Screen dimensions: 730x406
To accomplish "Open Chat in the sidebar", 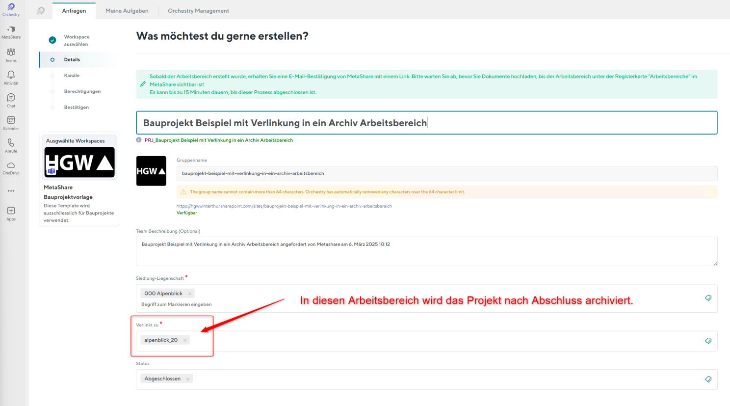I will 11,100.
